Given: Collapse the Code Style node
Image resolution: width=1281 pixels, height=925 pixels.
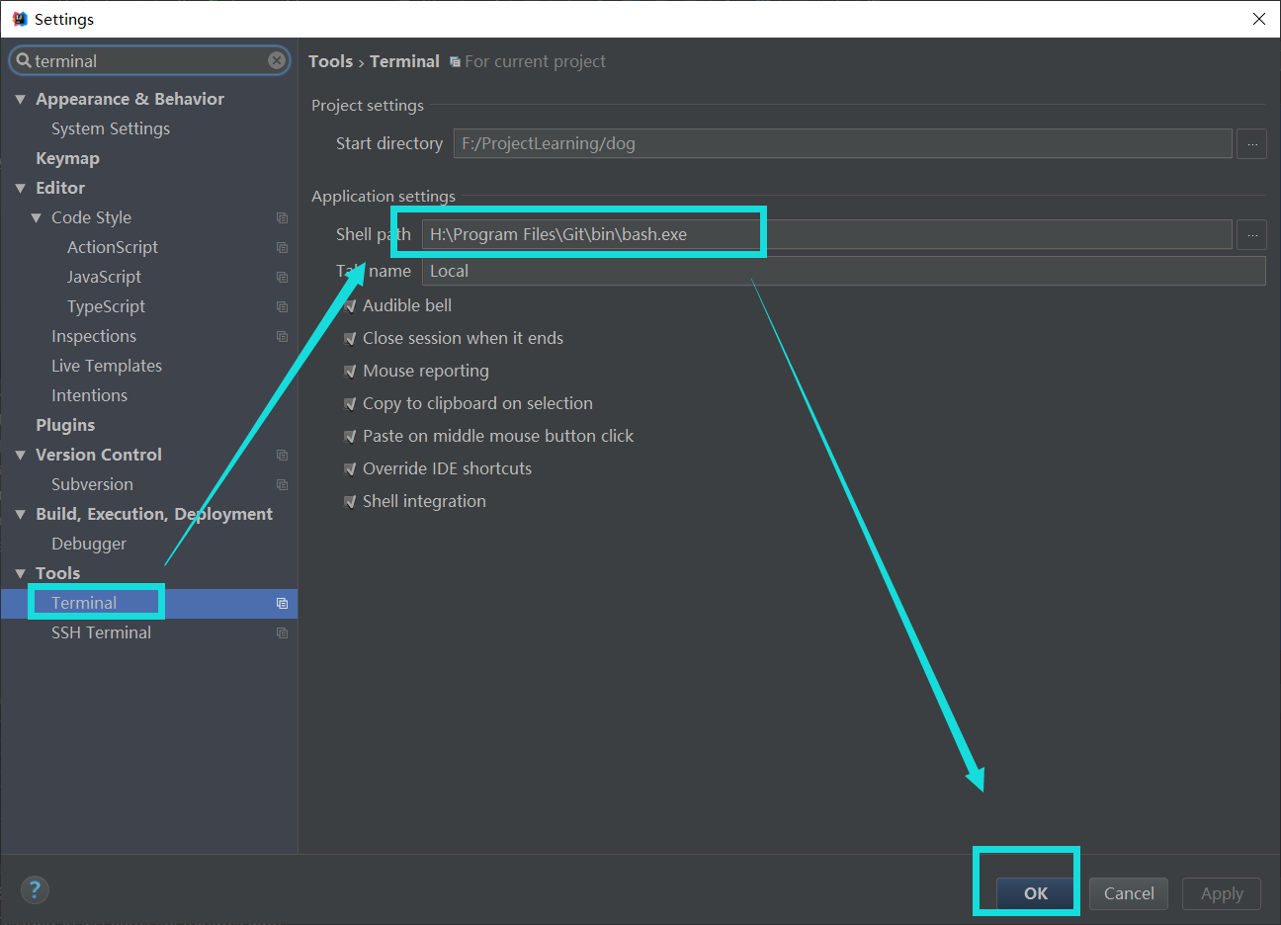Looking at the screenshot, I should click(x=36, y=217).
